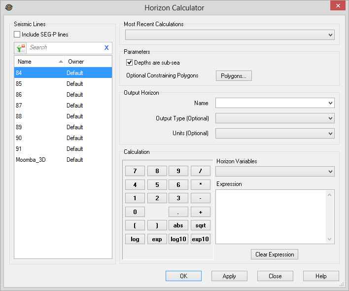Sort seismic lines by Name column
The width and height of the screenshot is (349, 291).
39,62
